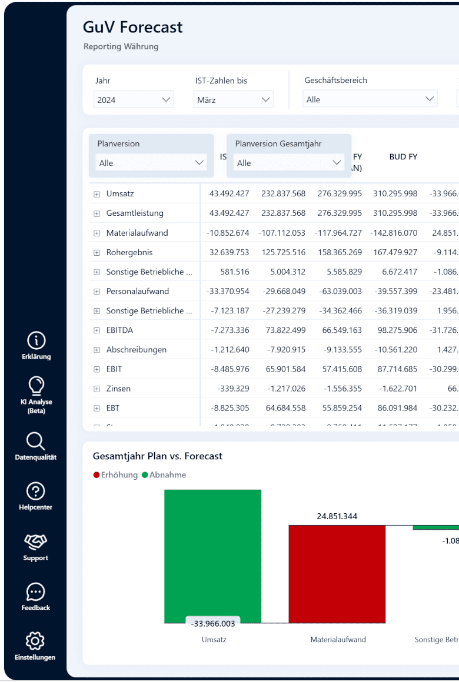Open the Feedback speech bubble icon

click(x=36, y=592)
